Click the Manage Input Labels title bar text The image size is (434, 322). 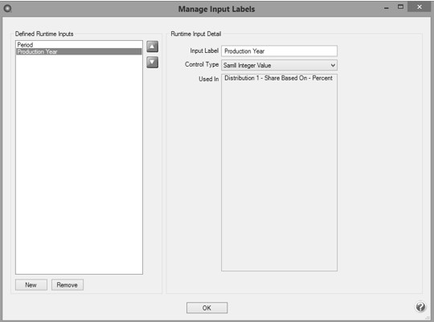[216, 9]
